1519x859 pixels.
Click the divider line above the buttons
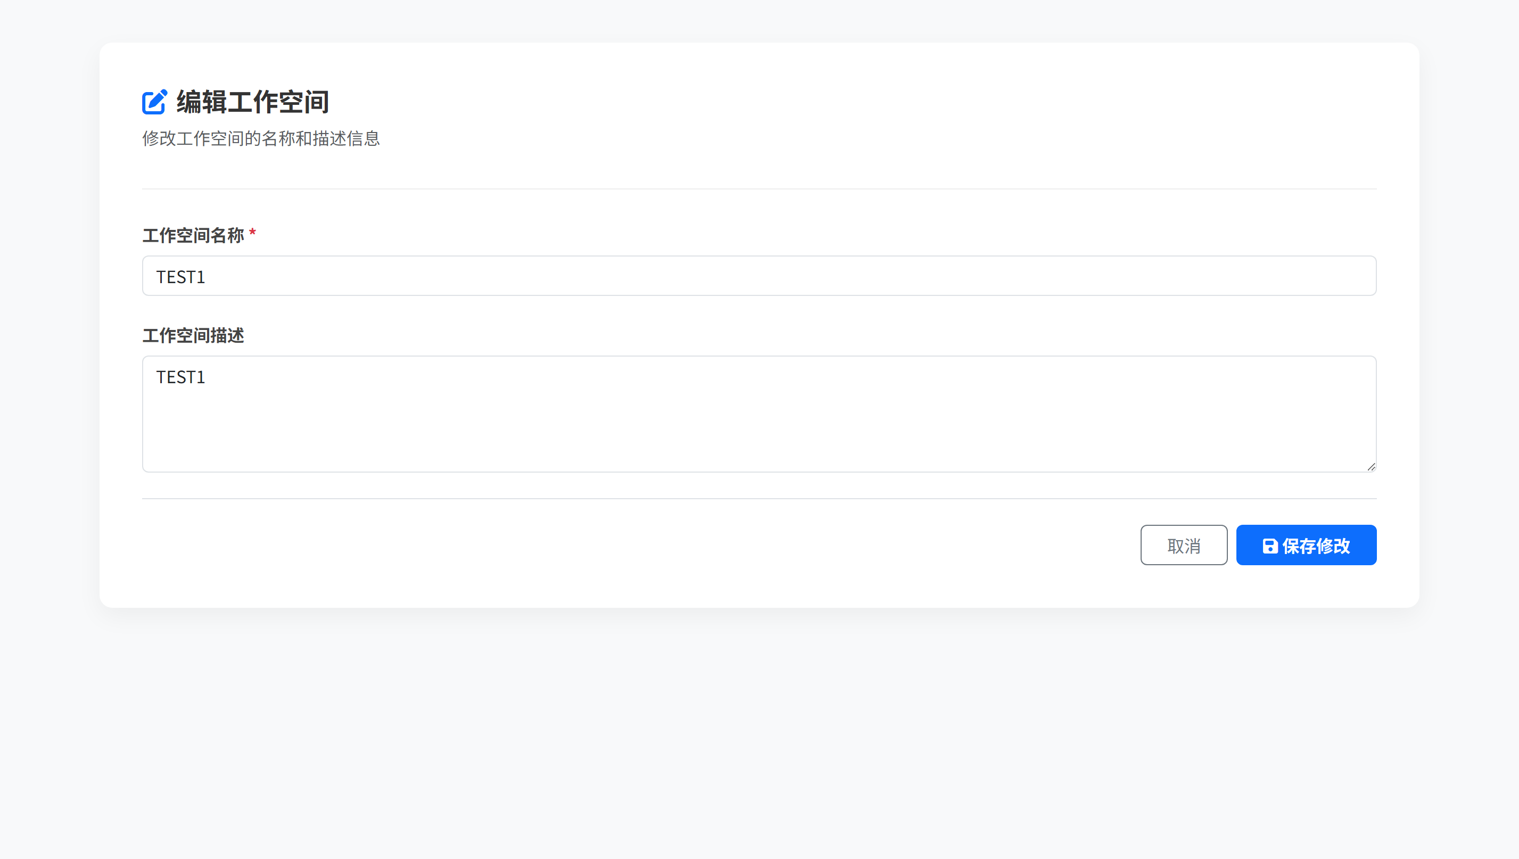[758, 499]
